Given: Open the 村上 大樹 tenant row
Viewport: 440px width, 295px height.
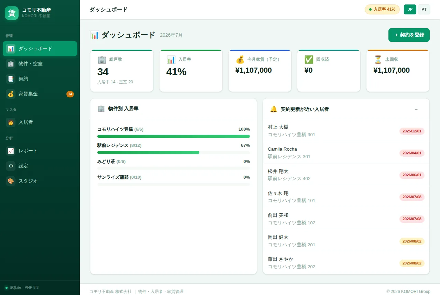Looking at the screenshot, I should click(346, 131).
